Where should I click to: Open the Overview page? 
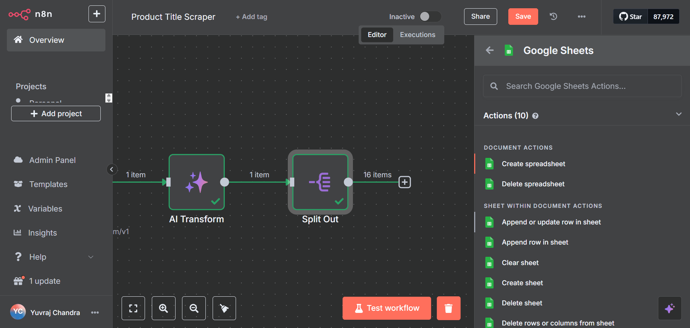pos(56,40)
